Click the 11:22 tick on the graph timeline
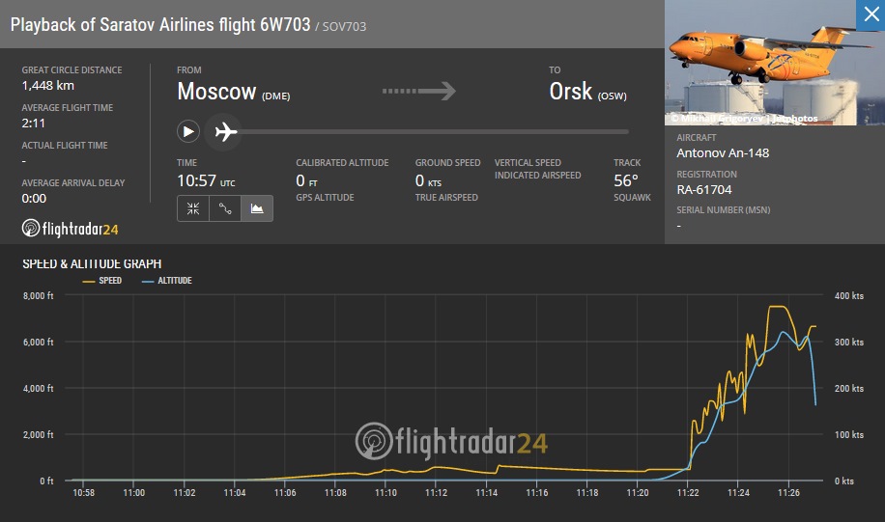Image resolution: width=885 pixels, height=522 pixels. click(687, 493)
